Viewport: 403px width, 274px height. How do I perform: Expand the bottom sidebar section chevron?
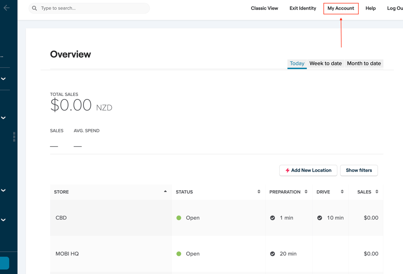click(x=3, y=219)
